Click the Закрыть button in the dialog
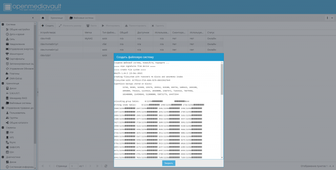 tap(169, 163)
